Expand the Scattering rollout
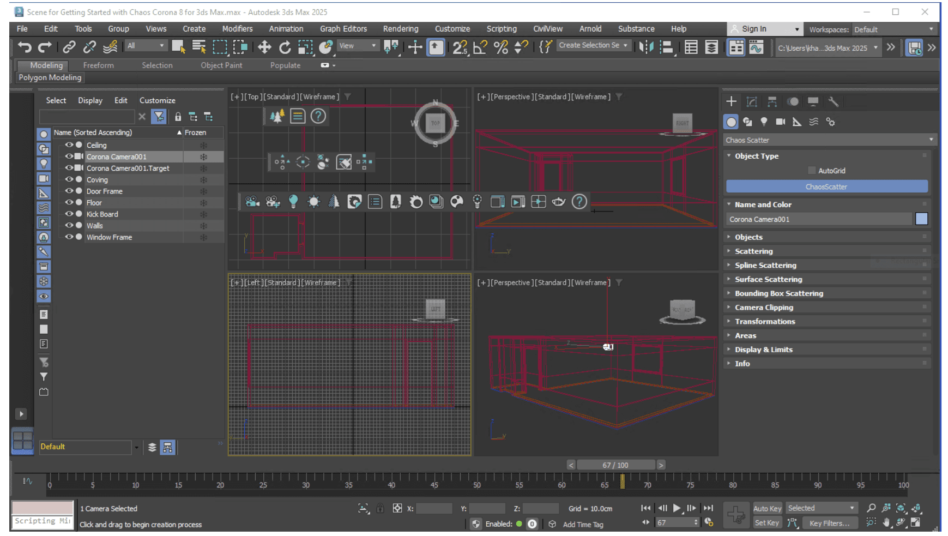 (x=828, y=251)
